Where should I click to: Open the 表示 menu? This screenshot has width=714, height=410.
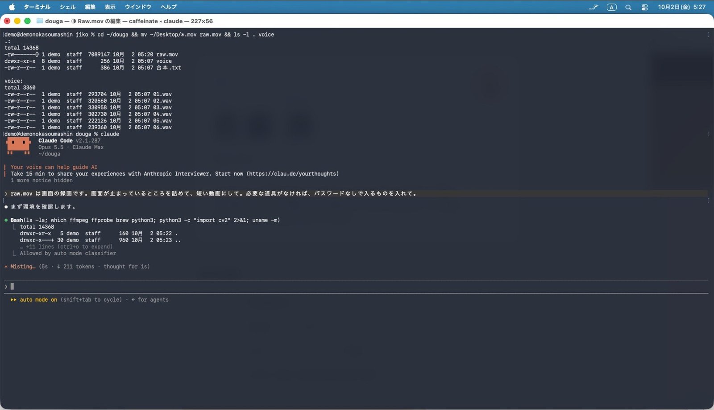tap(110, 7)
